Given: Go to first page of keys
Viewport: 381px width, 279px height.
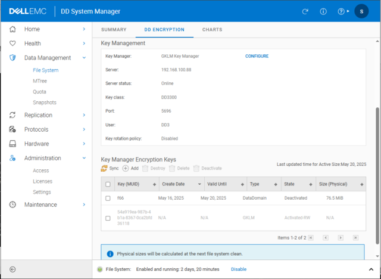Looking at the screenshot, I should coord(311,238).
